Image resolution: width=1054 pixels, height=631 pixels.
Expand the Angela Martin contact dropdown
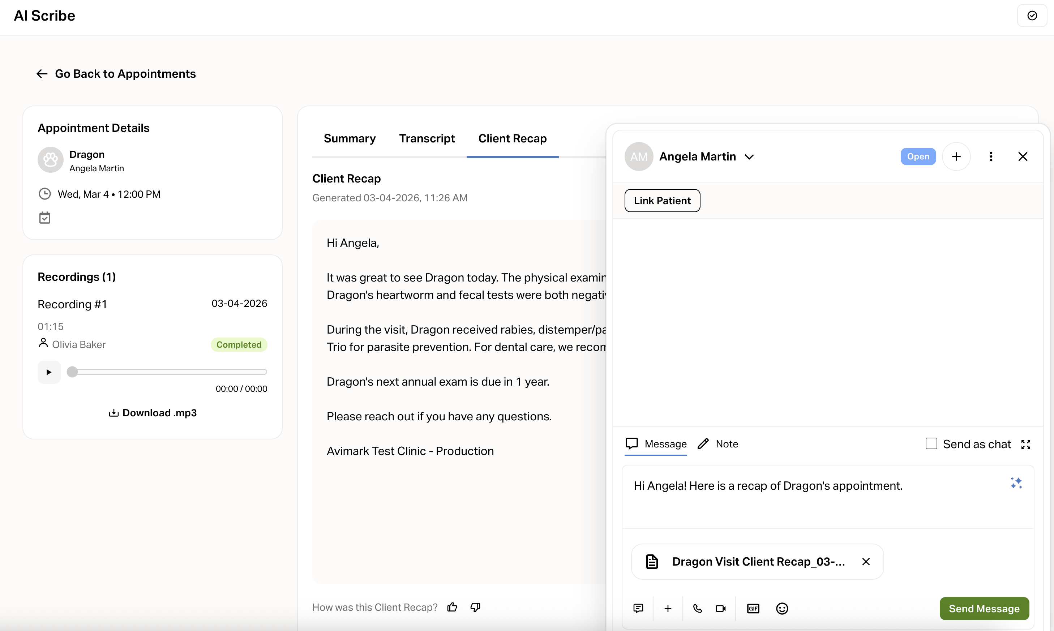point(749,156)
